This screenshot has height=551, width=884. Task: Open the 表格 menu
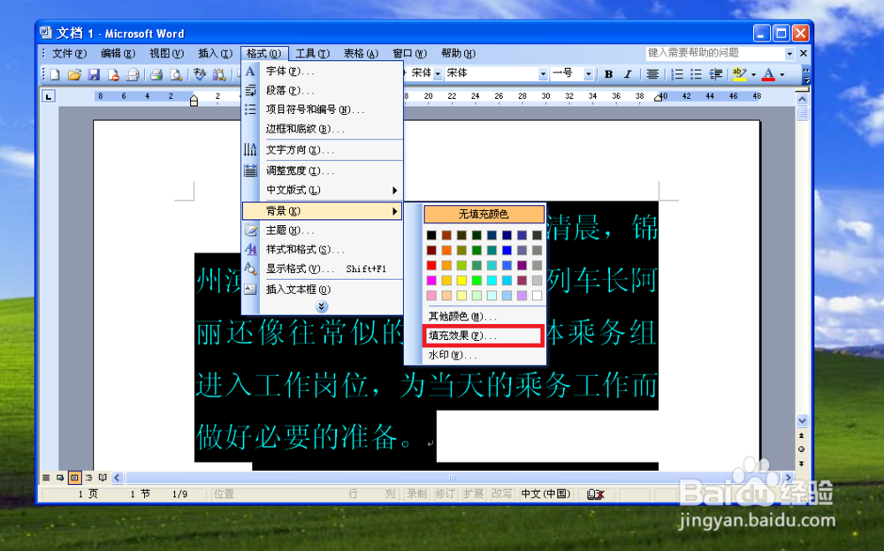coord(361,54)
